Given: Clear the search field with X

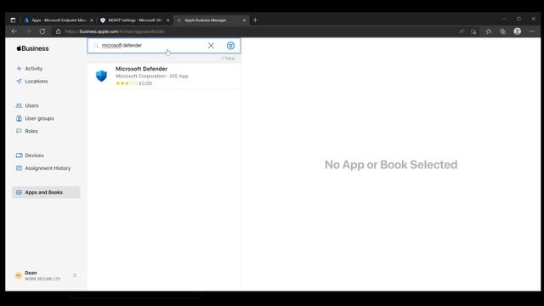Looking at the screenshot, I should (x=211, y=45).
